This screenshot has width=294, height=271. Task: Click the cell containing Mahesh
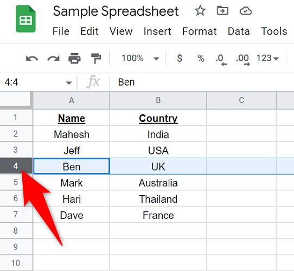pos(72,134)
